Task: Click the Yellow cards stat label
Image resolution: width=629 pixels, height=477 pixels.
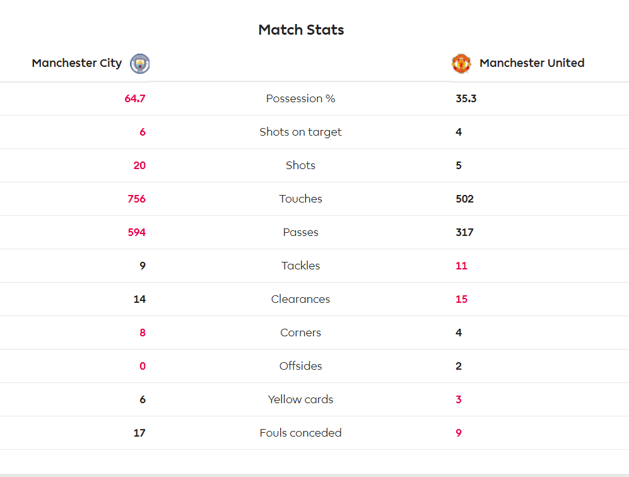Action: click(x=300, y=399)
